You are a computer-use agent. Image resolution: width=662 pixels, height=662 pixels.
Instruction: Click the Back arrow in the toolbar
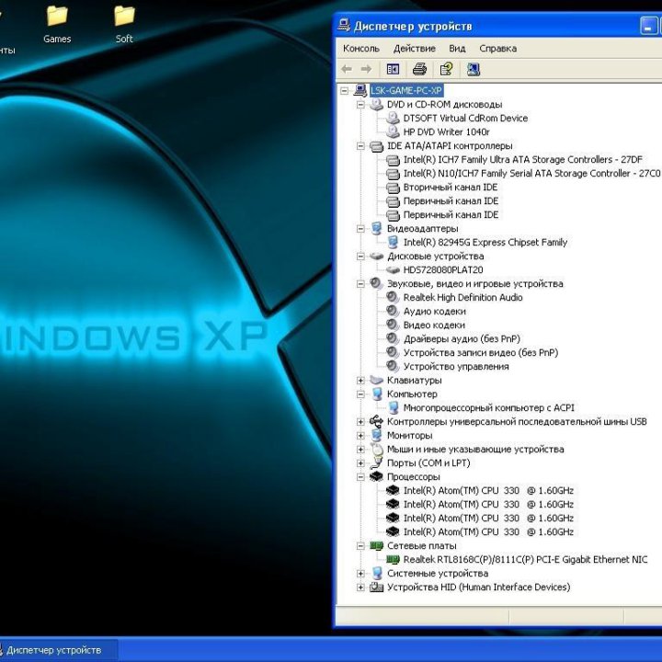coord(347,69)
